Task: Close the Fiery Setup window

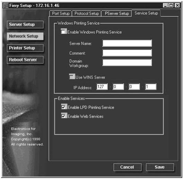Action: 177,6
